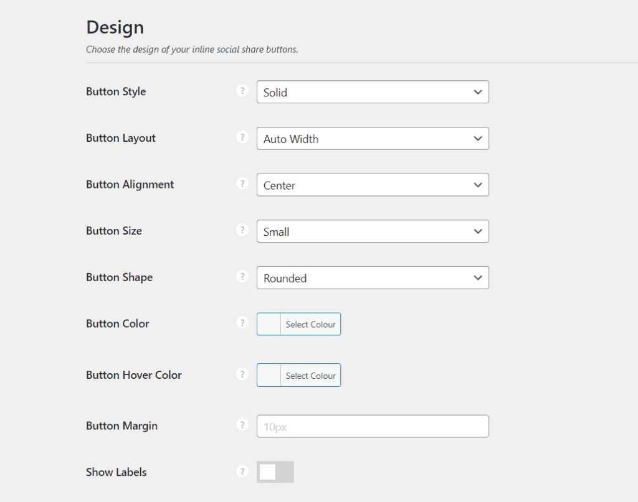Viewport: 638px width, 502px height.
Task: Click the Button Layout help icon
Action: [242, 137]
